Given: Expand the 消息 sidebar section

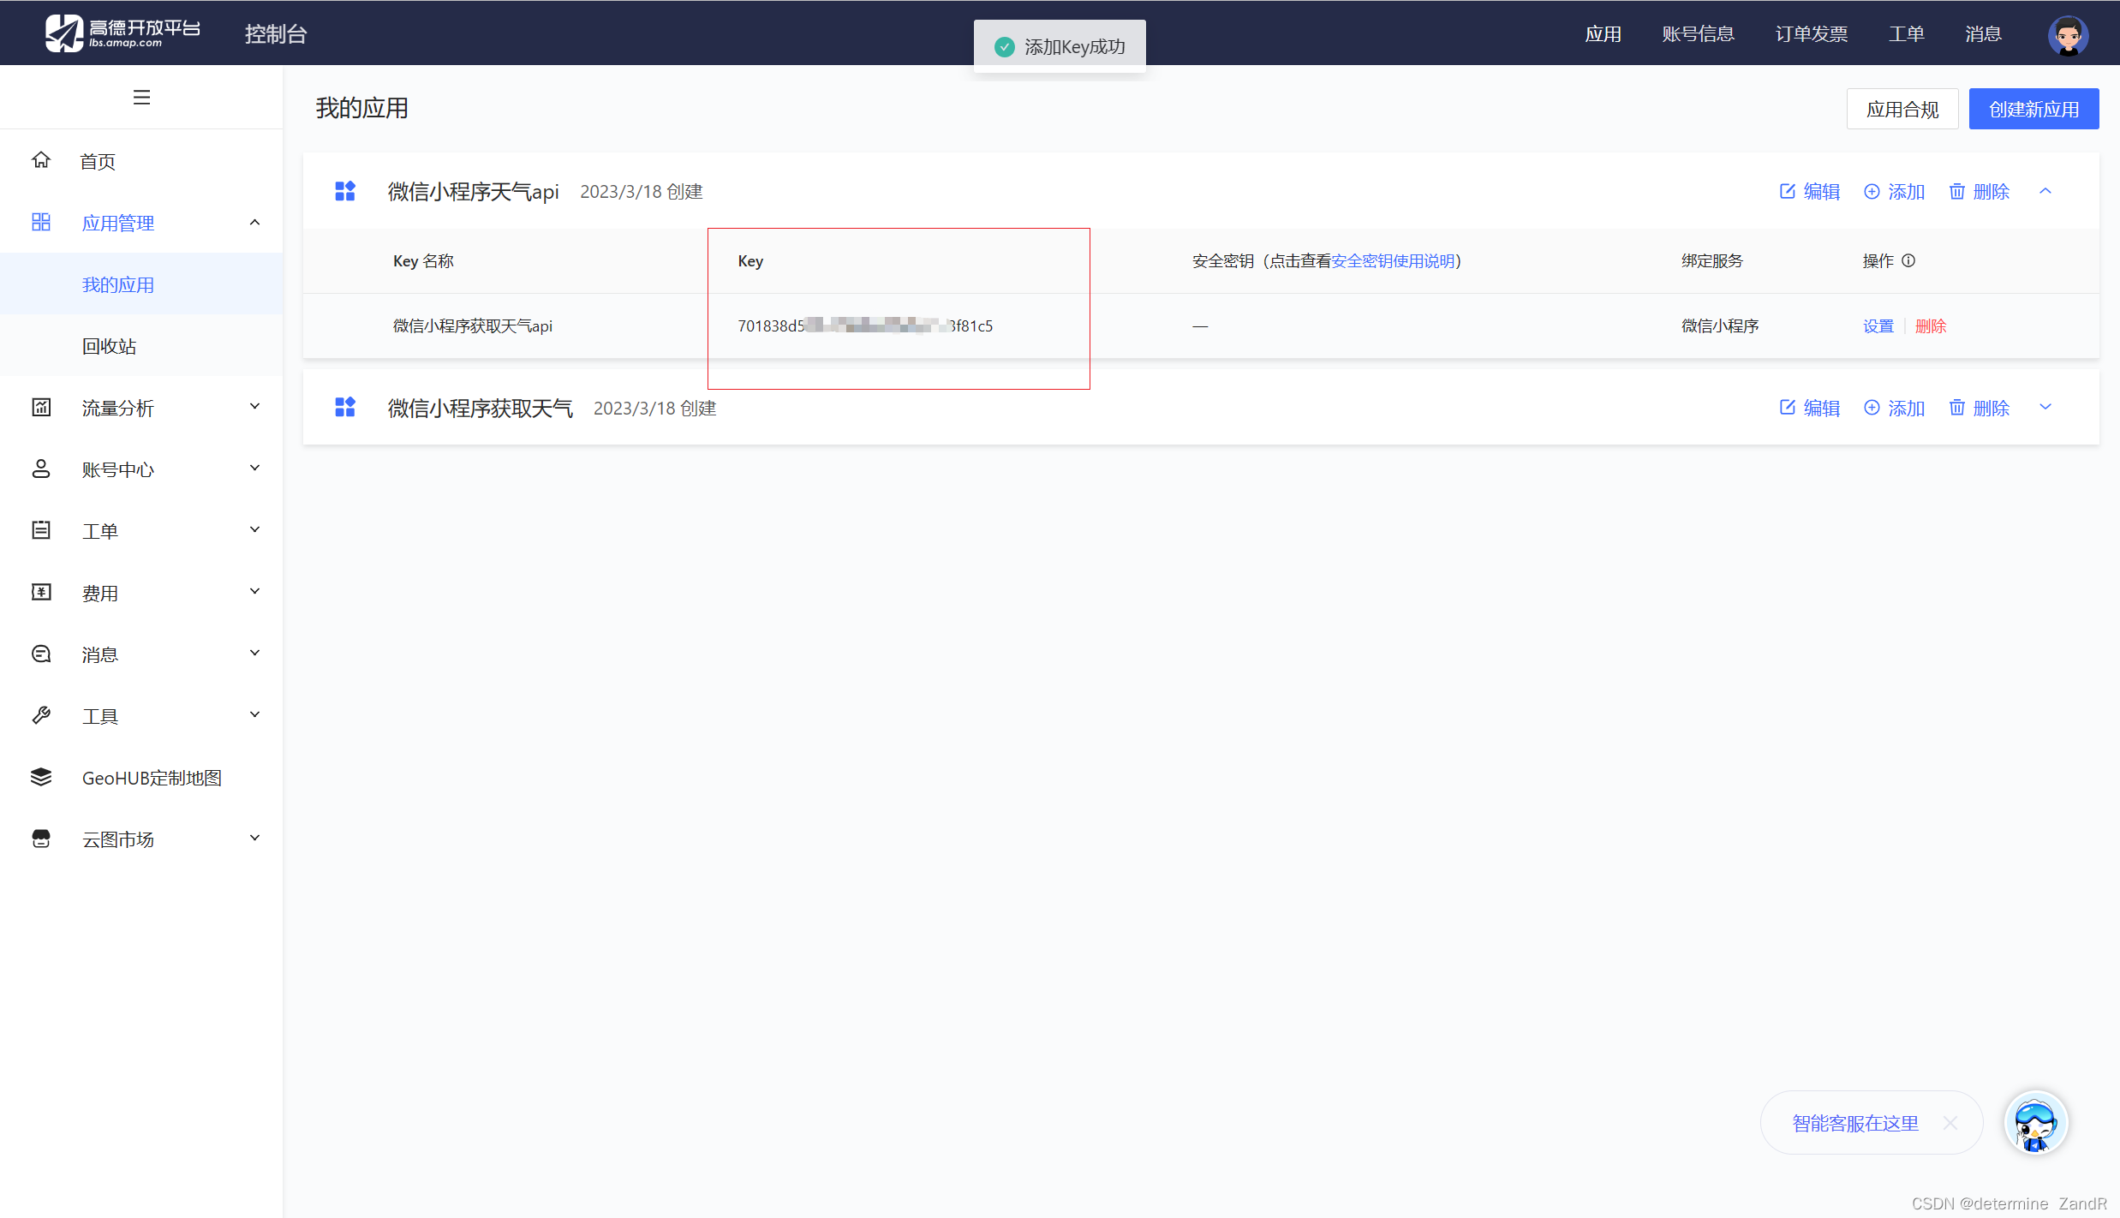Looking at the screenshot, I should 254,653.
